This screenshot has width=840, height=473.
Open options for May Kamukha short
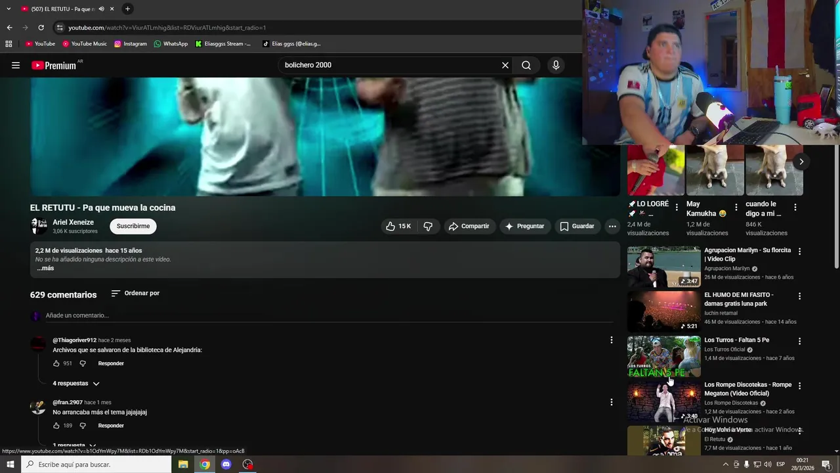(x=736, y=207)
